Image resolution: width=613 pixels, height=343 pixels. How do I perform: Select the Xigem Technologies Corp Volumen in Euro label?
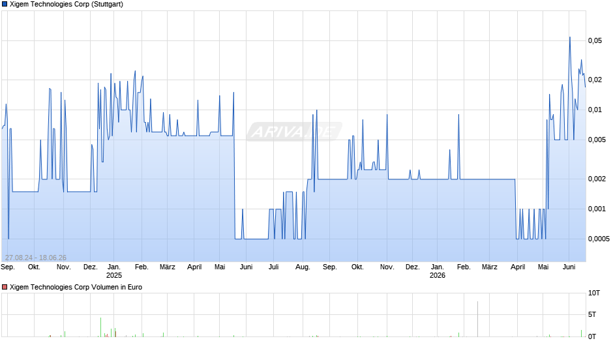pyautogui.click(x=76, y=287)
